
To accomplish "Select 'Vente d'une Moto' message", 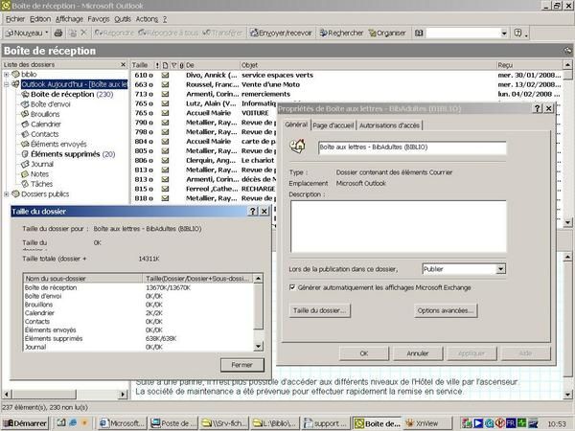I will (270, 84).
